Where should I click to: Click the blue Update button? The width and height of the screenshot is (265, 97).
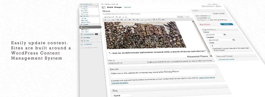226,24
